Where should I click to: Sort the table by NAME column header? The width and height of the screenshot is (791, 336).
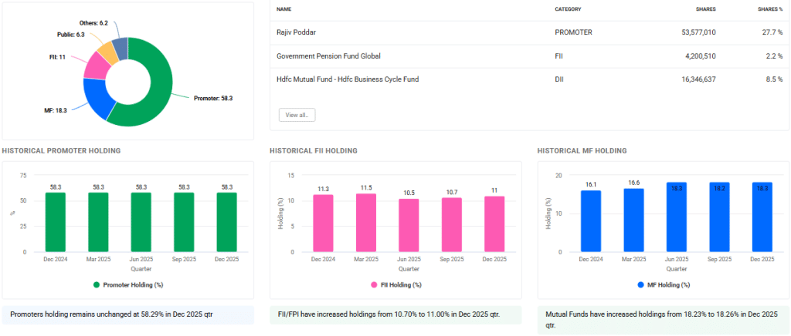283,9
